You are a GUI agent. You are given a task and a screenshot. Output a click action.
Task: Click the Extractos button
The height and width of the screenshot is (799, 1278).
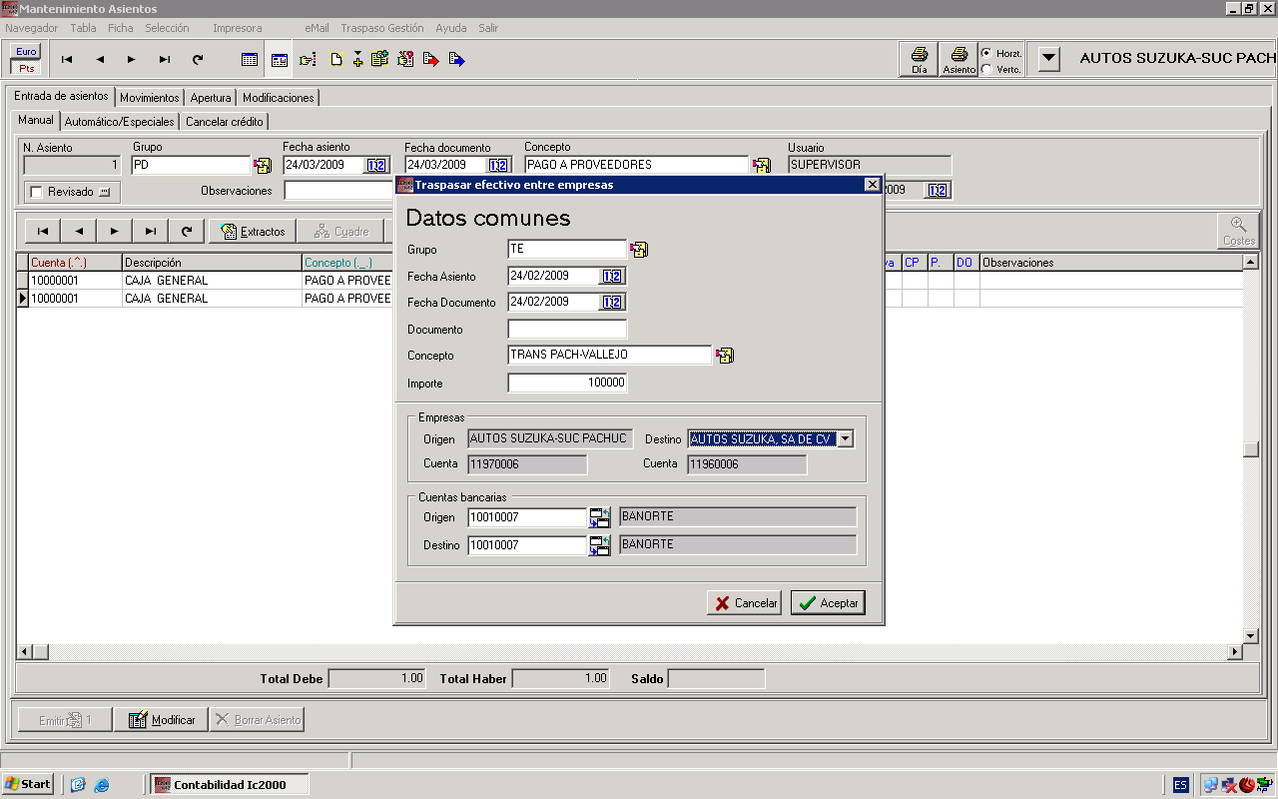click(x=253, y=231)
